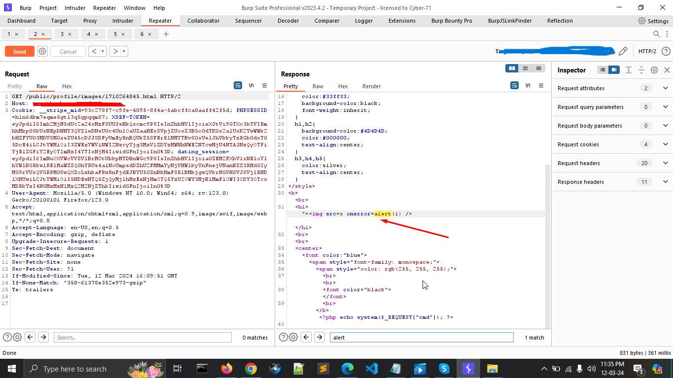This screenshot has width=673, height=378.
Task: Click the Repeater tab search magnifier icon
Action: (656, 34)
